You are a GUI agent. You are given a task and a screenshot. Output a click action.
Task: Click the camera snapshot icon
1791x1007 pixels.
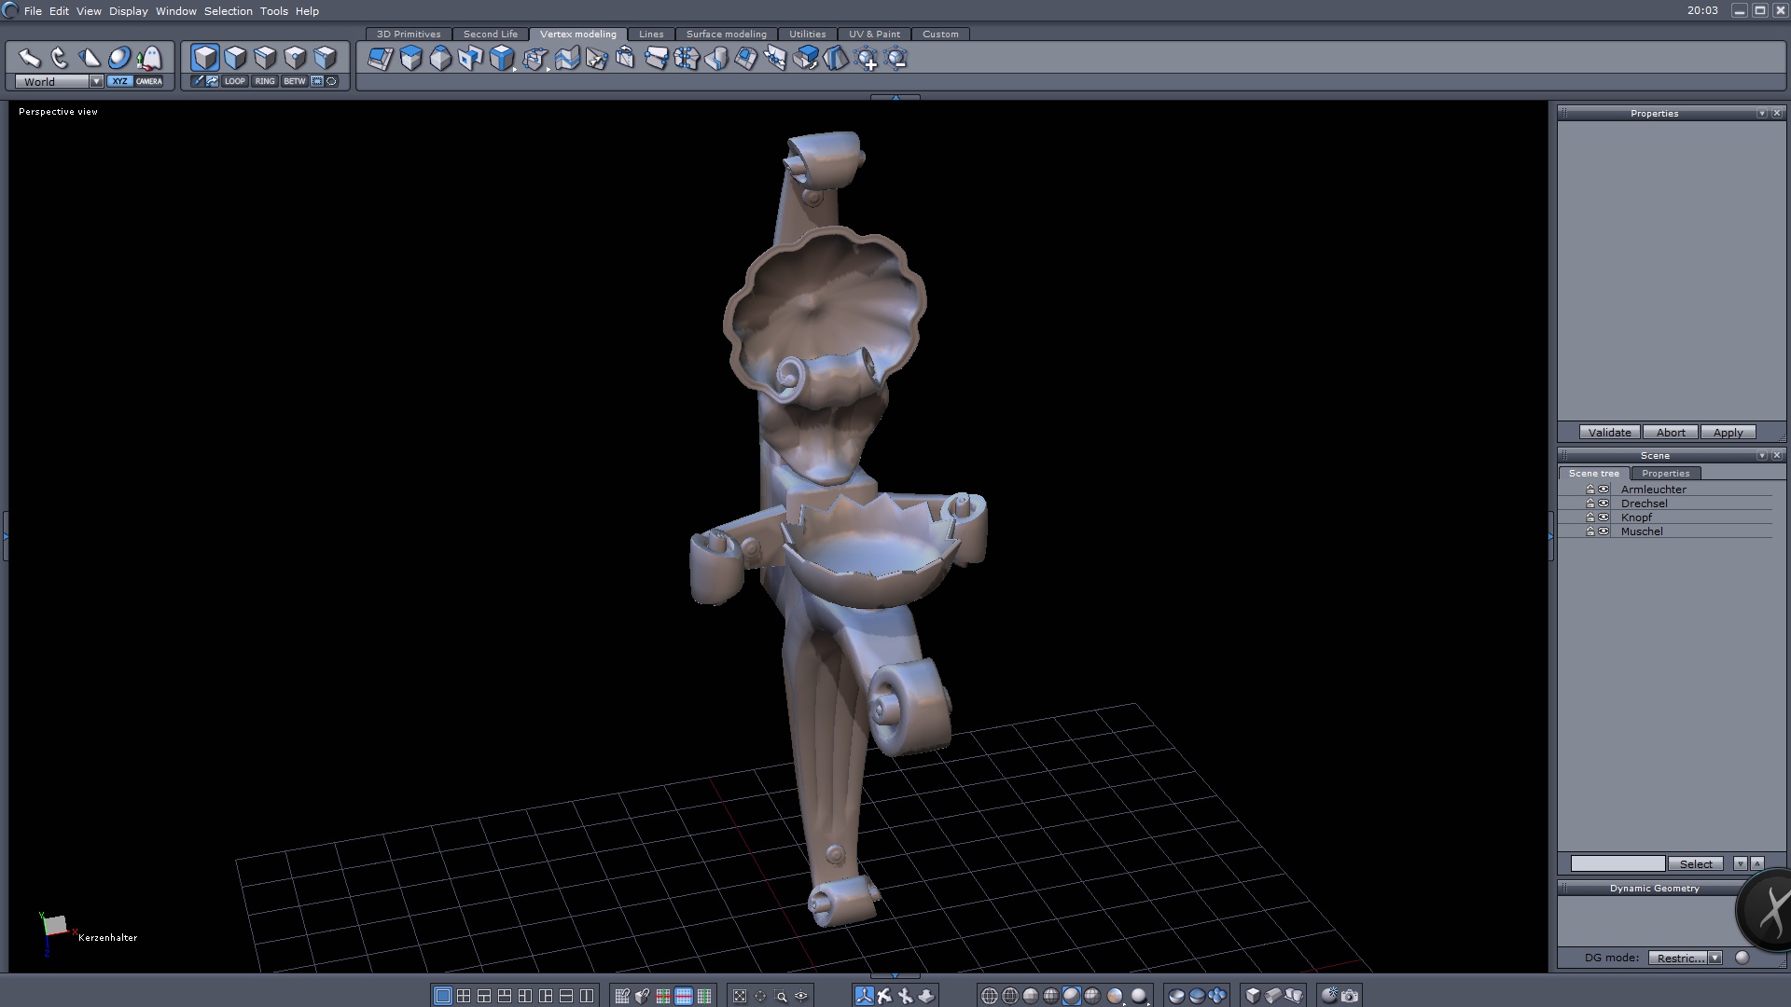[x=1350, y=996]
